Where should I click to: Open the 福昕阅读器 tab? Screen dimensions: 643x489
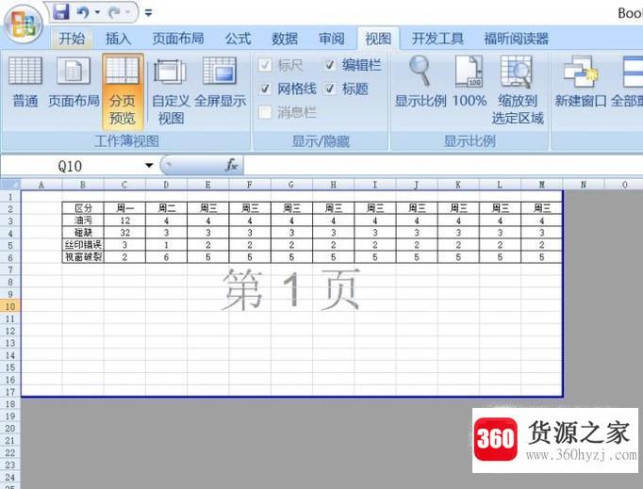pos(516,39)
